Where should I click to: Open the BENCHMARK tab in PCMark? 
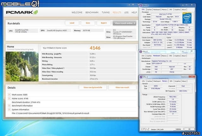click(x=92, y=13)
